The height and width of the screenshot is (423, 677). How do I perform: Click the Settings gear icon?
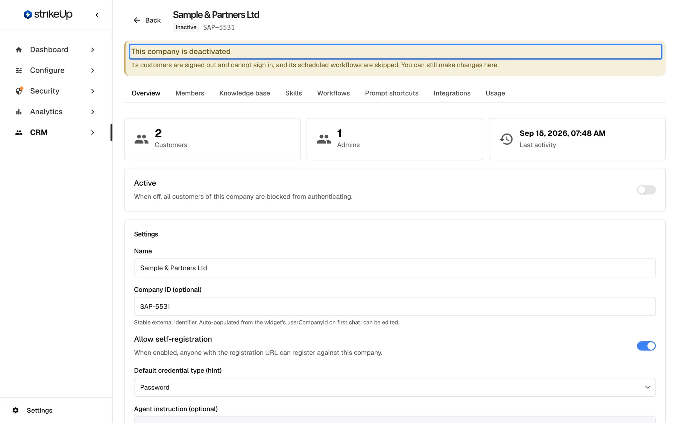coord(15,410)
